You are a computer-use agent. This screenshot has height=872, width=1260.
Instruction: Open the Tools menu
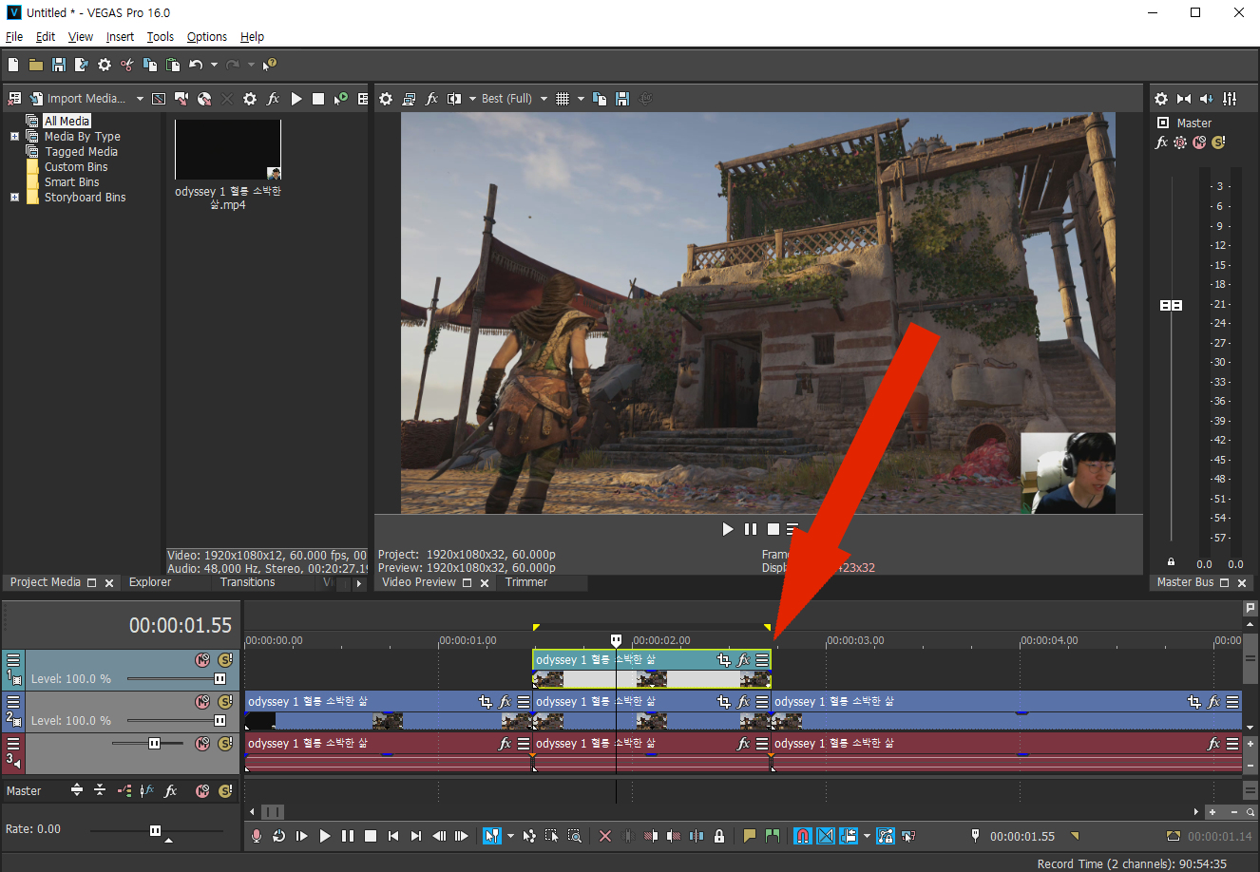pos(161,37)
